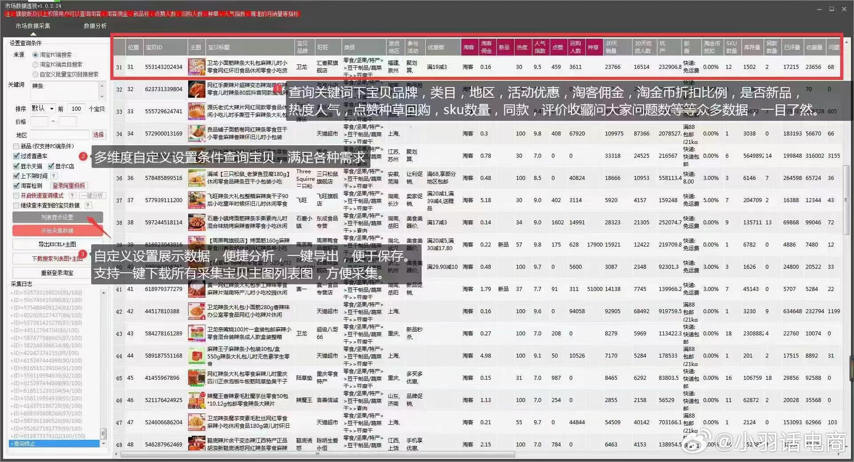Sort by 人气指数 column header
This screenshot has height=462, width=854.
(540, 47)
